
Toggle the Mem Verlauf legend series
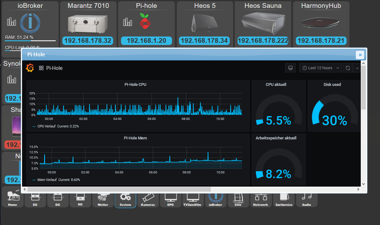[x=56, y=180]
